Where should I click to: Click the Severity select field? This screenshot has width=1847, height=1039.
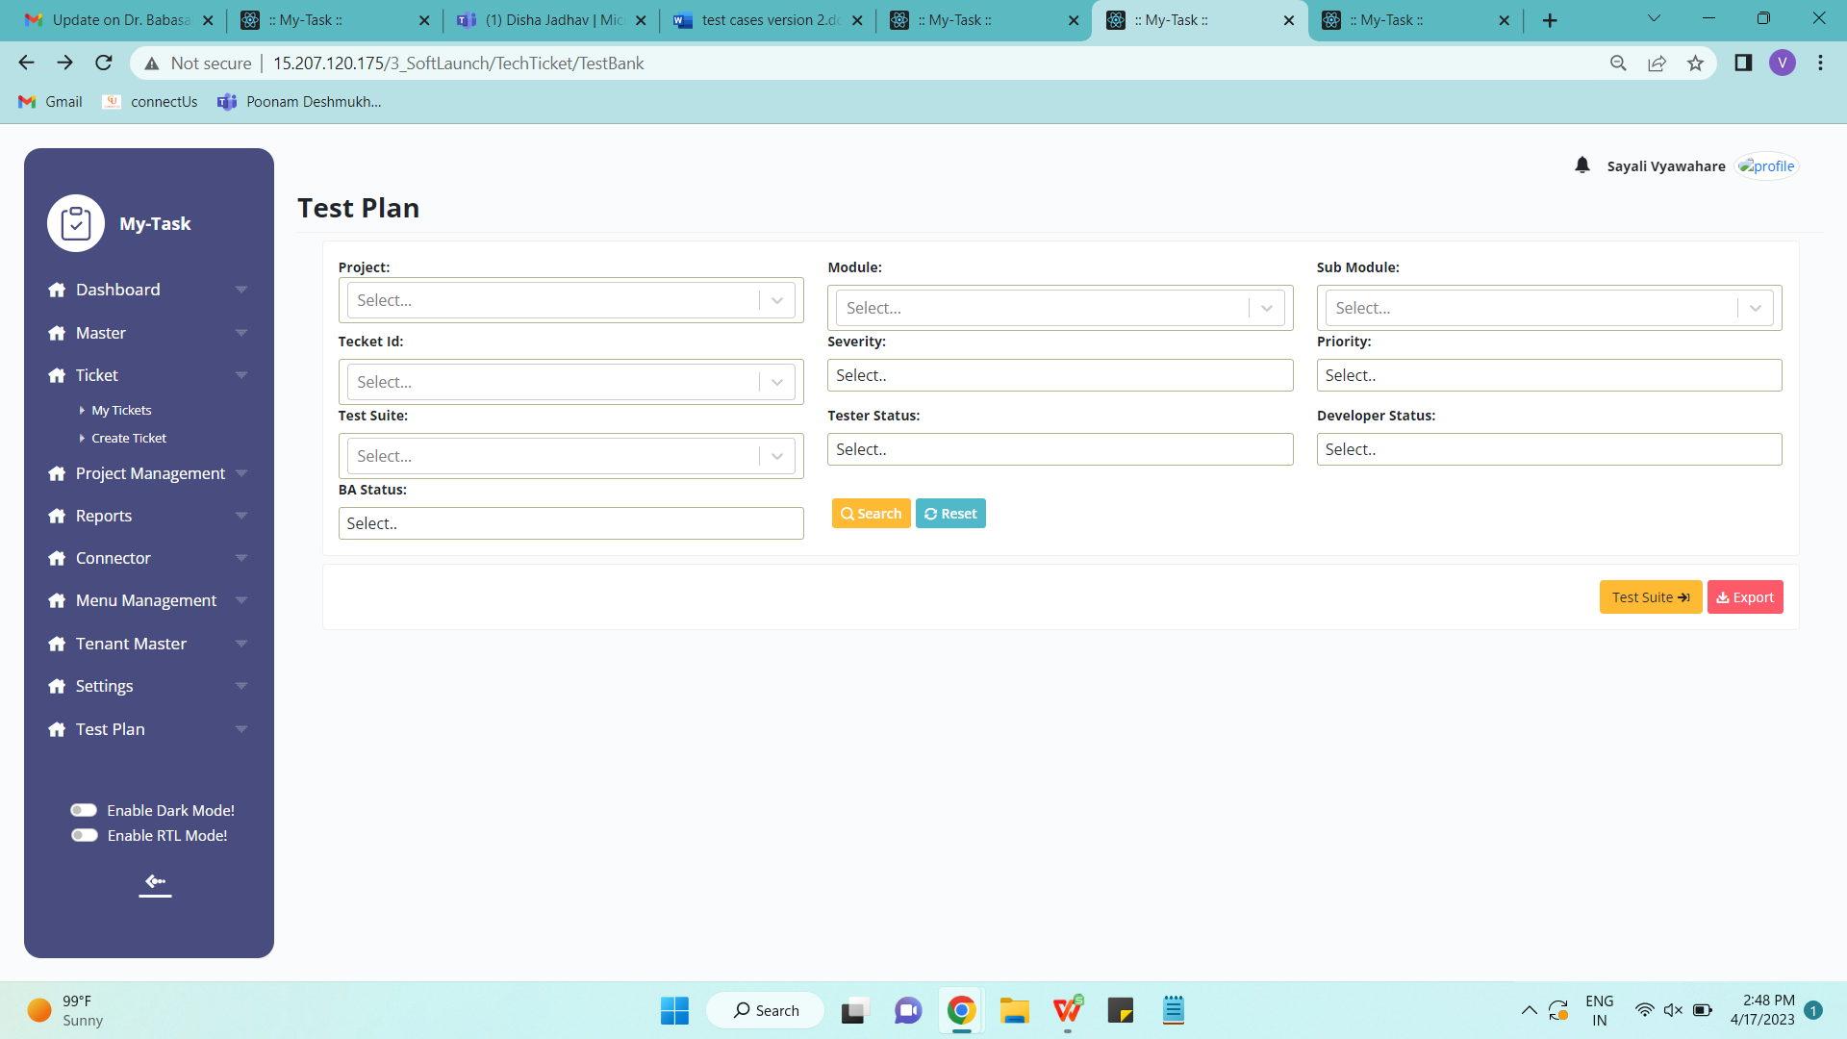pyautogui.click(x=1060, y=375)
